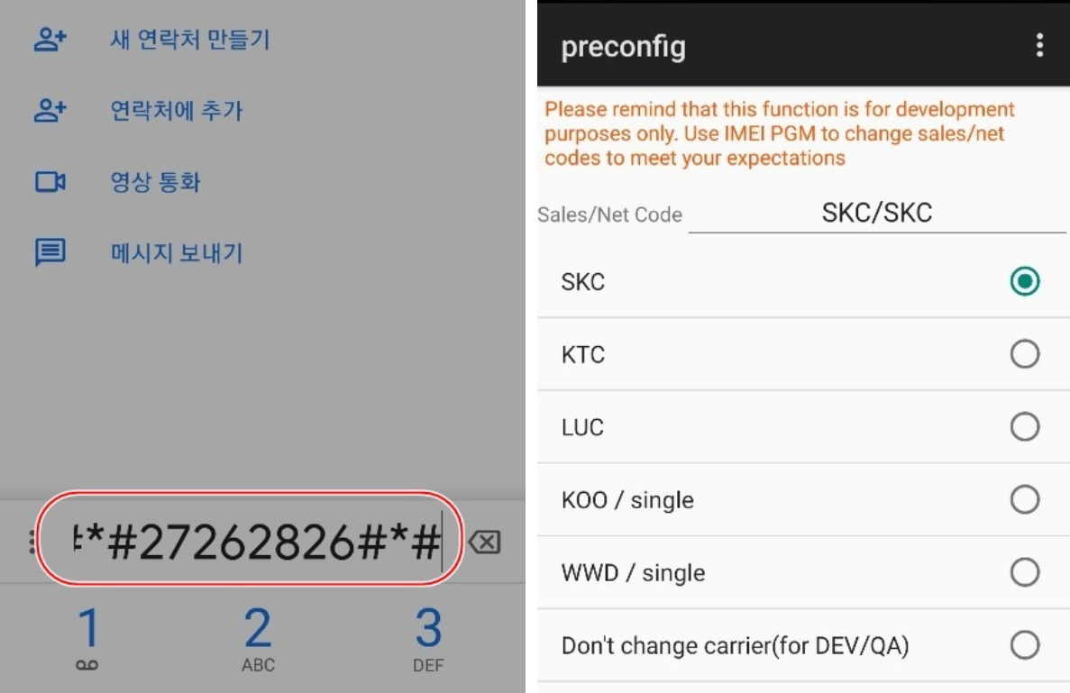Screen dimensions: 1070x693
Task: Select Don't change carrier(for DEV/QA)
Action: 803,645
